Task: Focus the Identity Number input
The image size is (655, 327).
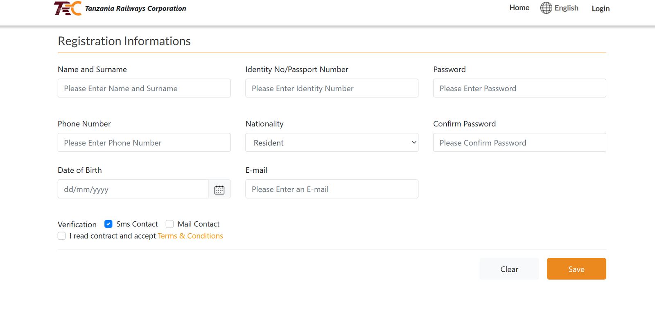Action: 332,88
